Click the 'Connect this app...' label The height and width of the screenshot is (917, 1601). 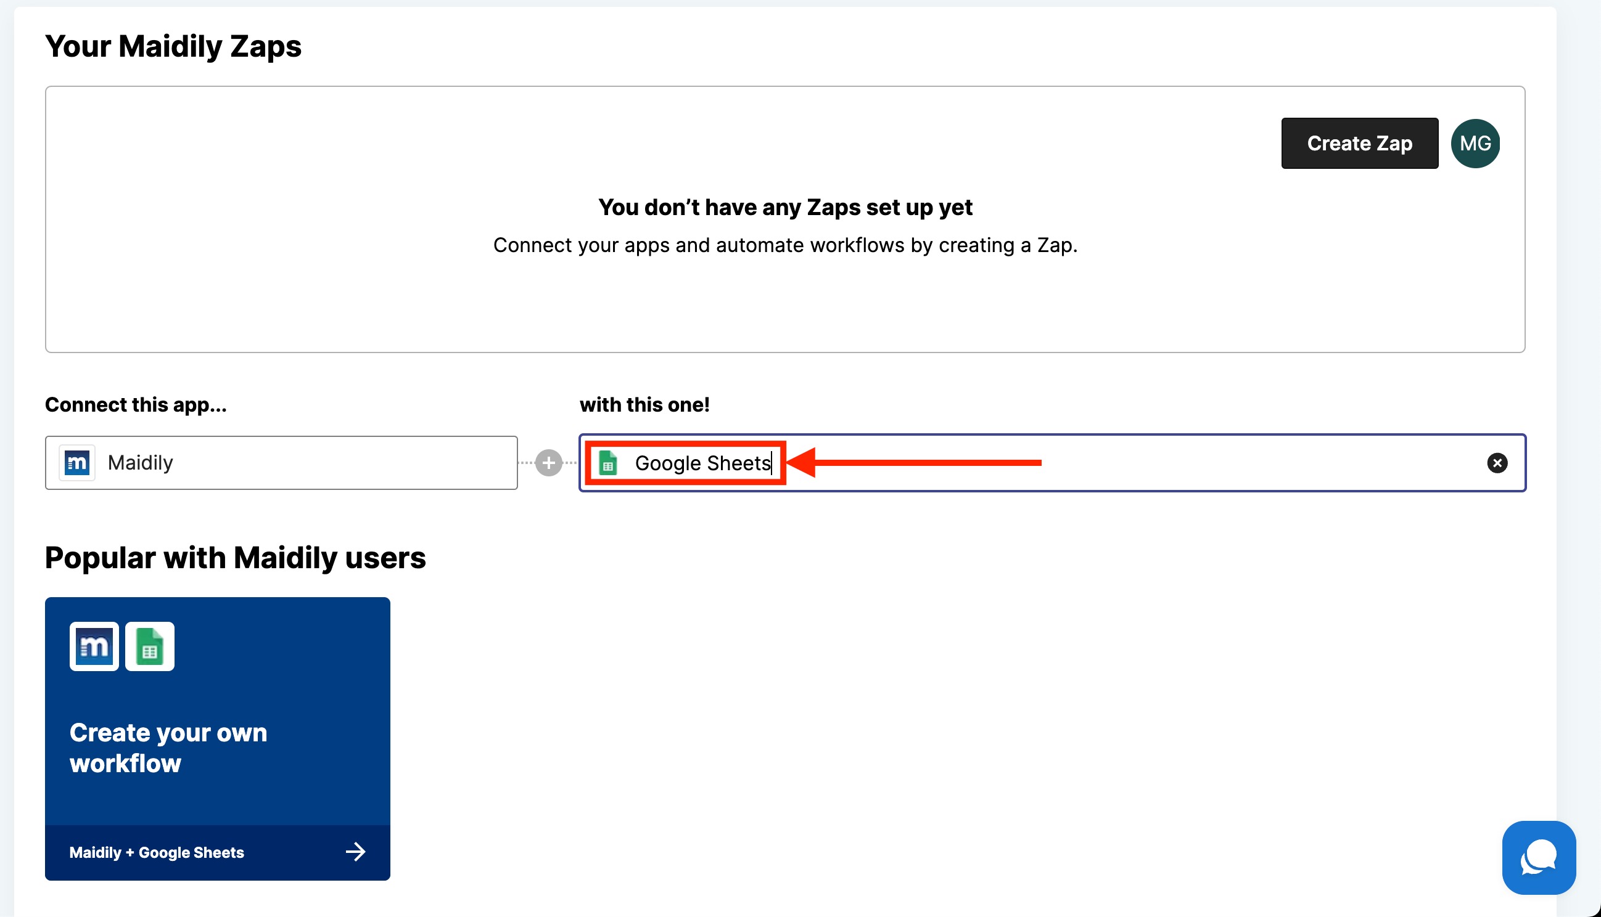pos(136,404)
